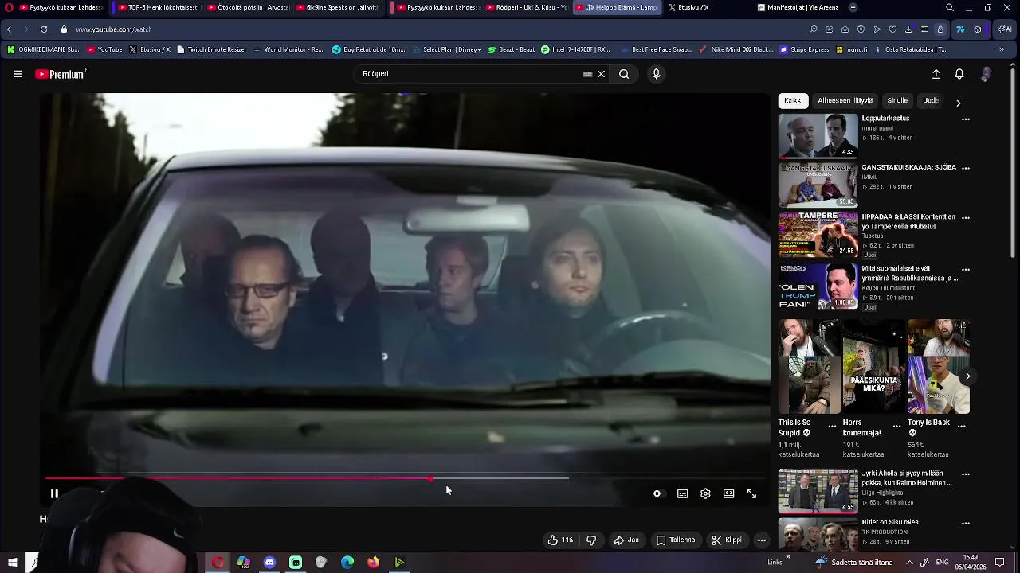
Task: Open the TradingView extension icon
Action: [960, 29]
